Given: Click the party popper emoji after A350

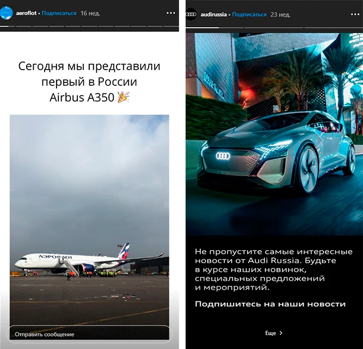Looking at the screenshot, I should coord(124,97).
